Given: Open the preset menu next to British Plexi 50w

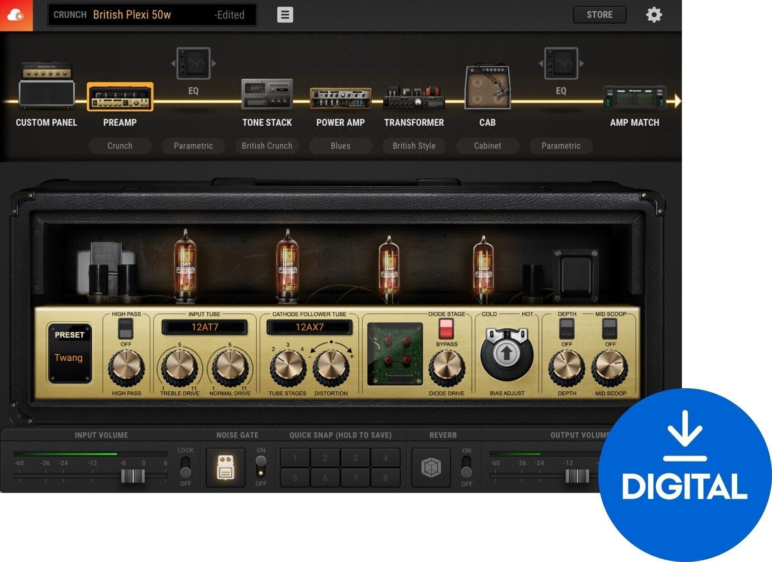Looking at the screenshot, I should coord(284,14).
